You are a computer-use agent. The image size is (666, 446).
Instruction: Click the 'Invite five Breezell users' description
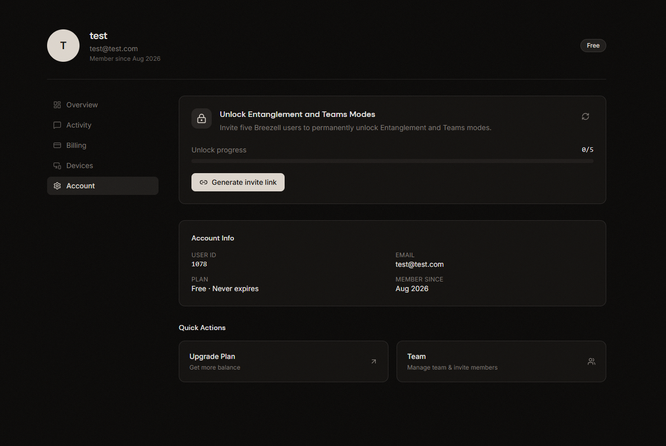[x=356, y=128]
